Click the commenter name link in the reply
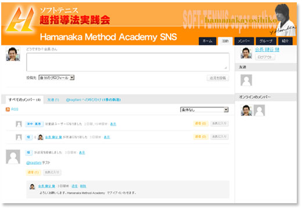 click(46, 186)
